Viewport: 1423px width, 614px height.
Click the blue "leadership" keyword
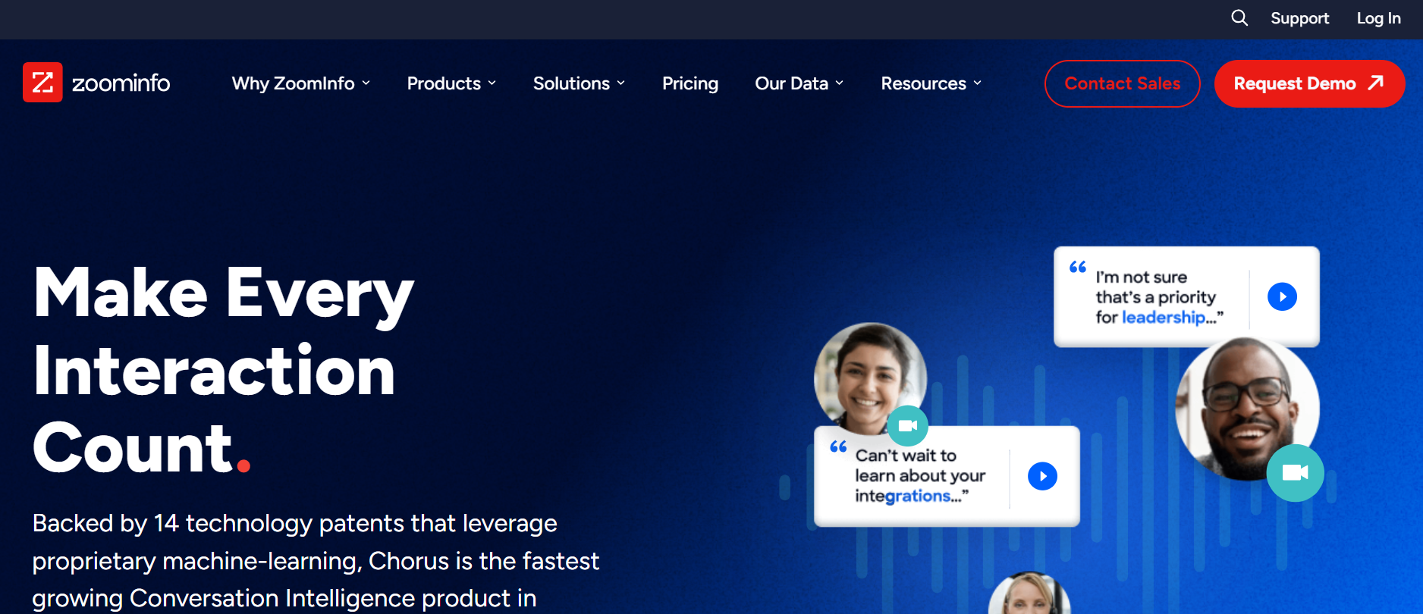[1164, 318]
